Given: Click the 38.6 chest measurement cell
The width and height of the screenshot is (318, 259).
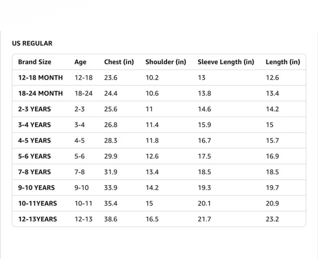Looking at the screenshot, I should [111, 219].
